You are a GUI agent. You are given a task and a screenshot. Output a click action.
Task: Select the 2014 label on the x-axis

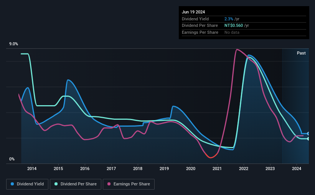click(32, 169)
